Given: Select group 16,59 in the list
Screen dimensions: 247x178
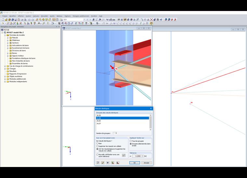Looking at the screenshot, I should pos(123,116).
